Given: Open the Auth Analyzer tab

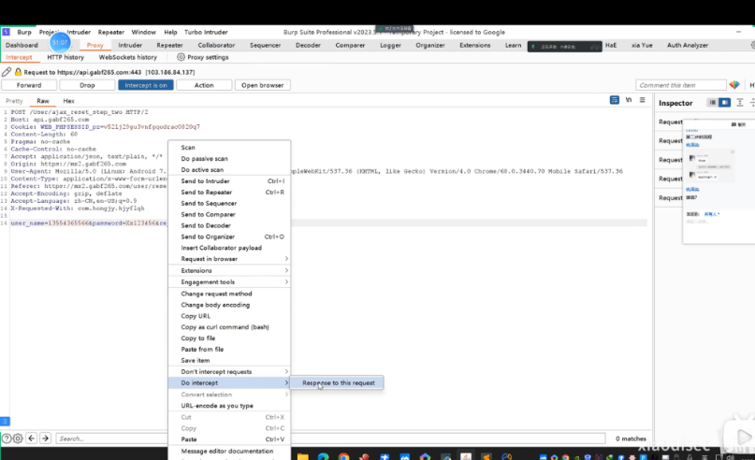Looking at the screenshot, I should (x=687, y=45).
